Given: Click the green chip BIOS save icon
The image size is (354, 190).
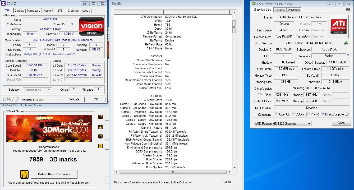Looking at the screenshot, I should pos(346,43).
